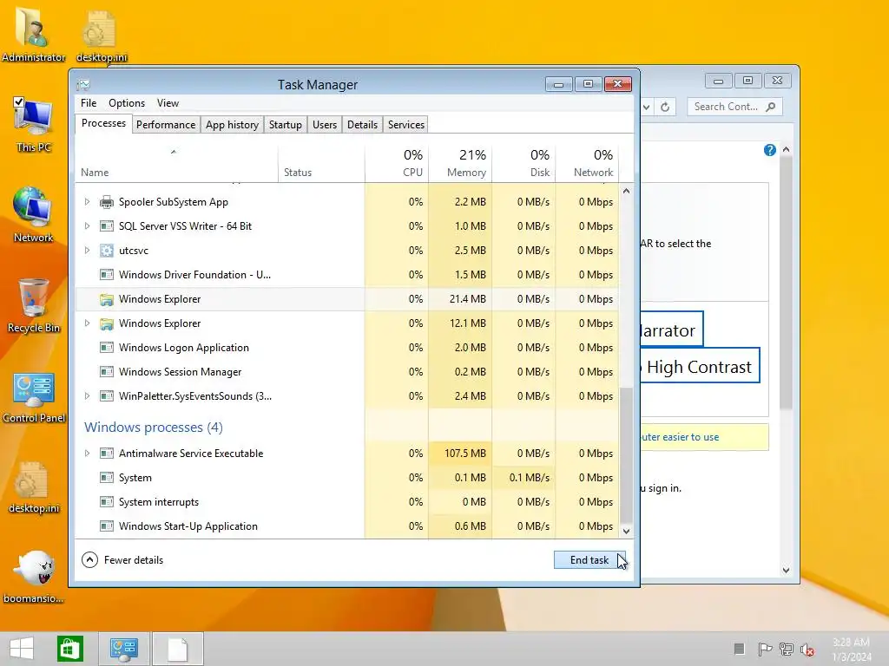Click the utcsvc gear icon
889x666 pixels.
point(107,251)
